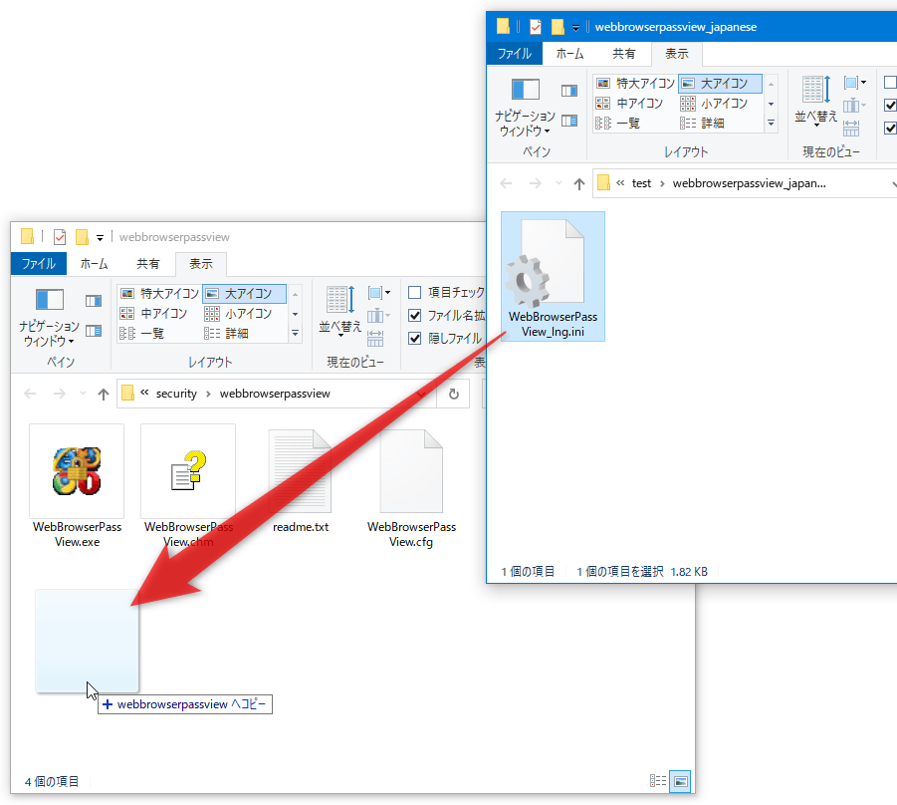The width and height of the screenshot is (897, 805).
Task: Open recent locations dropdown in japanese window
Action: point(559,183)
